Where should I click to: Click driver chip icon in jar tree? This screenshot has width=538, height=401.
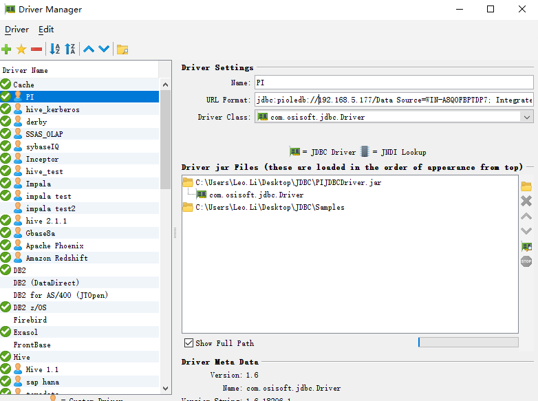[202, 195]
